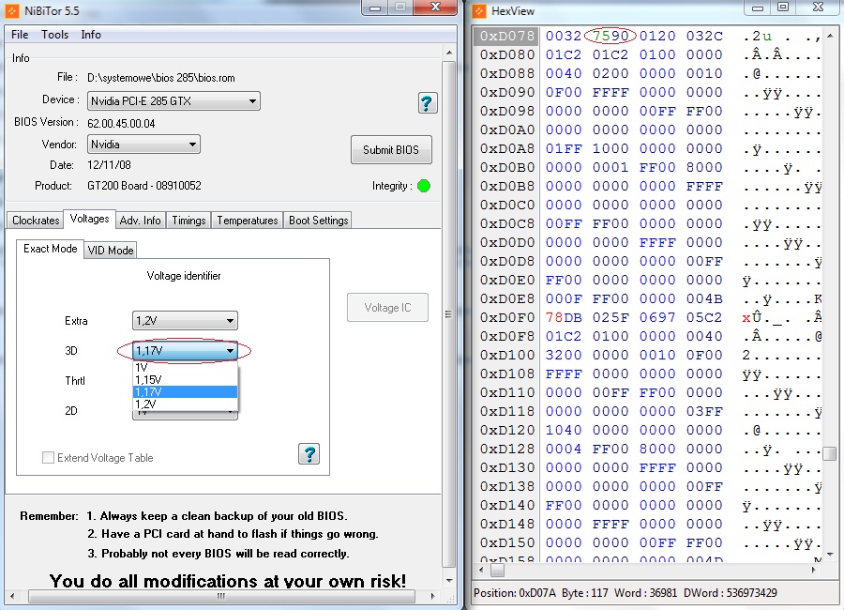Viewport: 844px width, 610px height.
Task: Switch to the VID Mode tab
Action: (111, 250)
